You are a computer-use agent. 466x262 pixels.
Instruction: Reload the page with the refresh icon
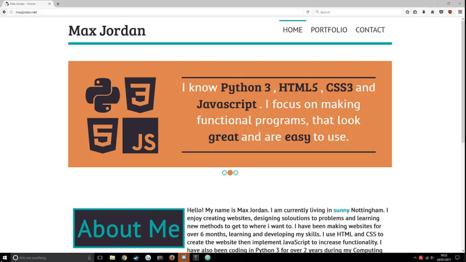[x=308, y=12]
